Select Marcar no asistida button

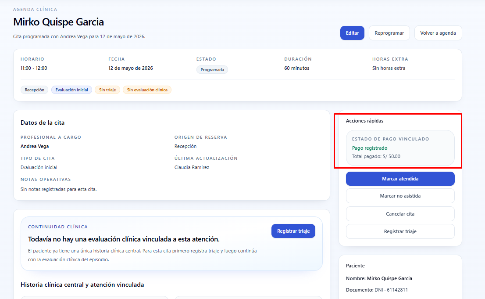pyautogui.click(x=400, y=196)
